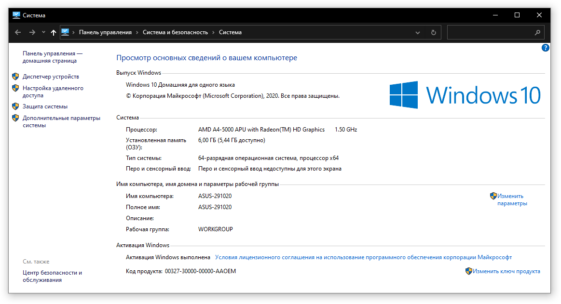
Task: Expand chevron before Панель управления breadcrumb
Action: pos(74,32)
